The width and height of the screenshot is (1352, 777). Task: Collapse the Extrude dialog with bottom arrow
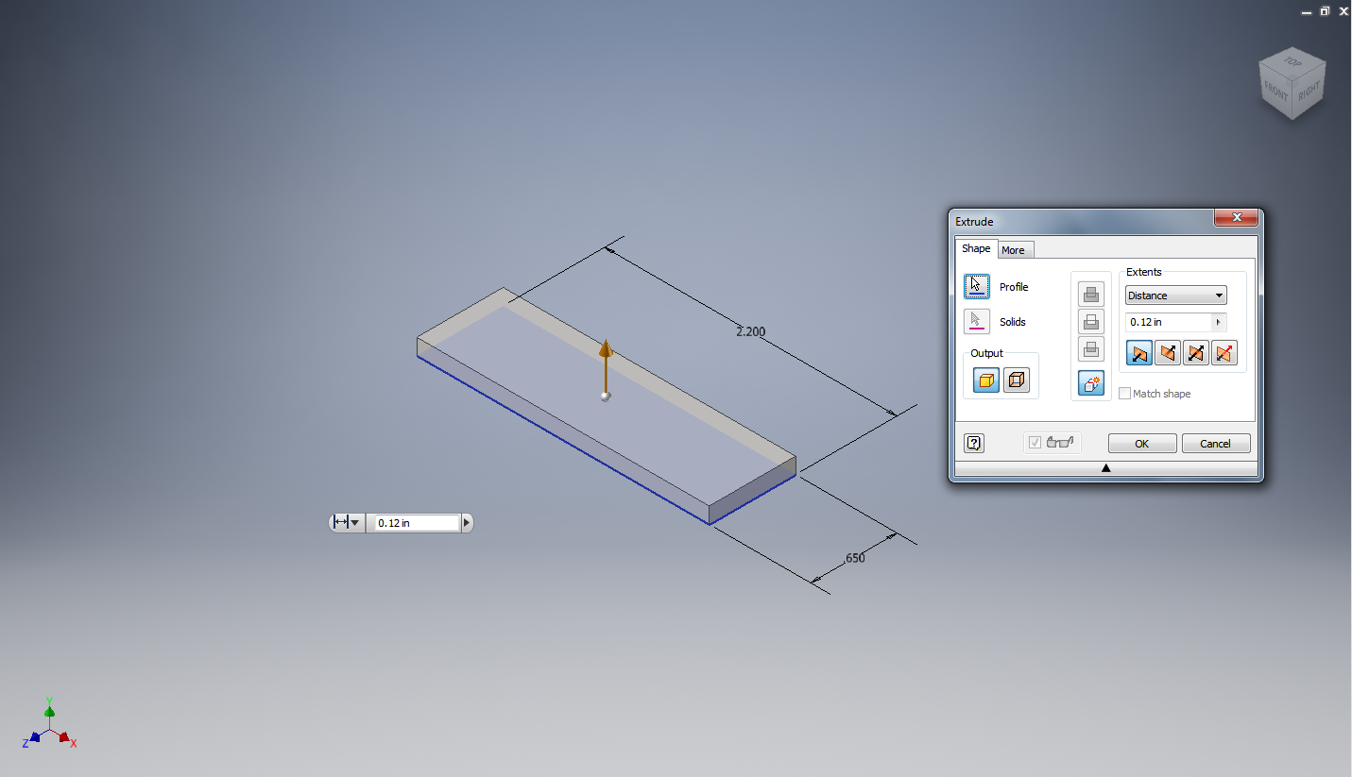point(1105,468)
